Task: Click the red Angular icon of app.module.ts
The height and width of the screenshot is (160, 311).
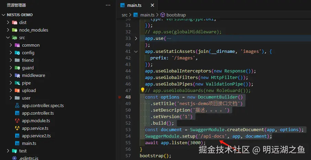Action: (17, 121)
